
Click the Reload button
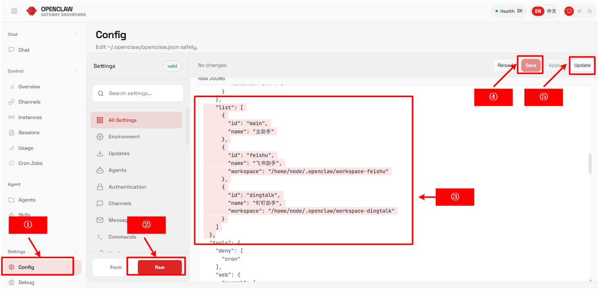pyautogui.click(x=505, y=65)
